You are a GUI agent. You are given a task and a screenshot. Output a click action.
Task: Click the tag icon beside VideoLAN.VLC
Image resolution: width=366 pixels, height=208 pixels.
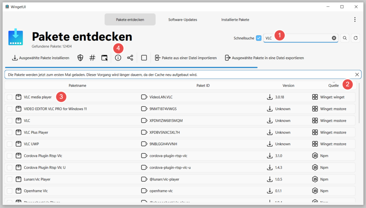(x=144, y=97)
